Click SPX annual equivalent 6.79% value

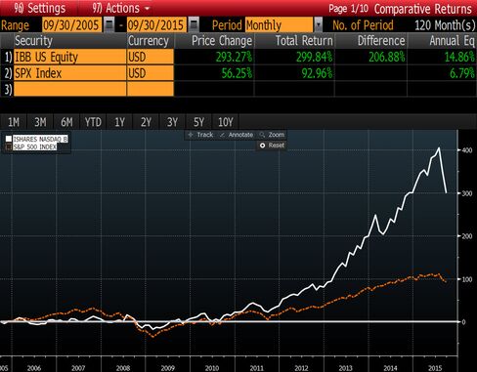[x=462, y=73]
